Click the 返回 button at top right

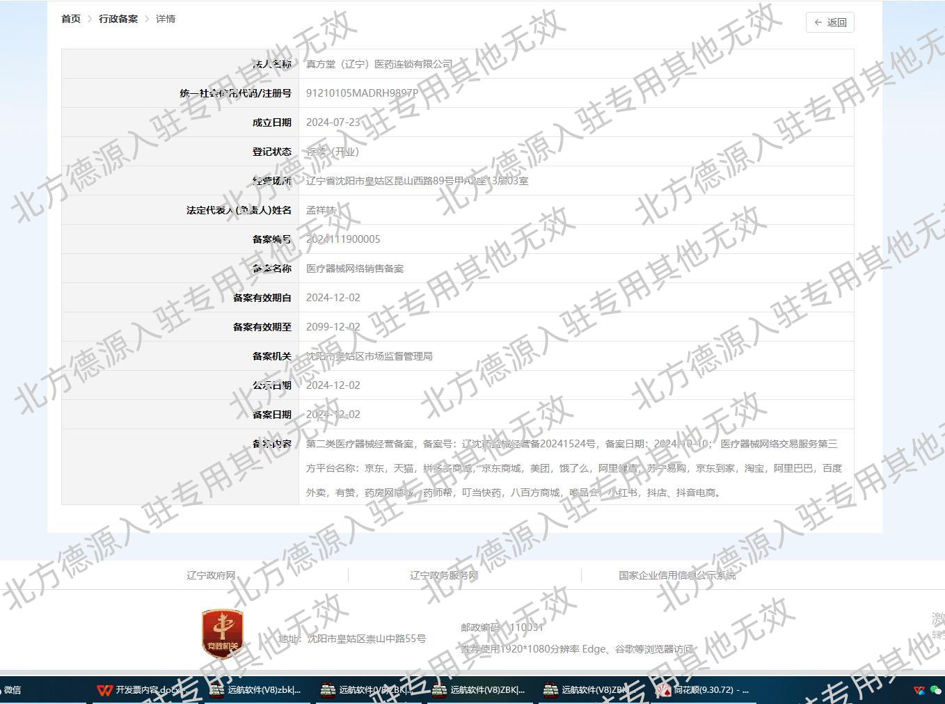click(x=829, y=22)
